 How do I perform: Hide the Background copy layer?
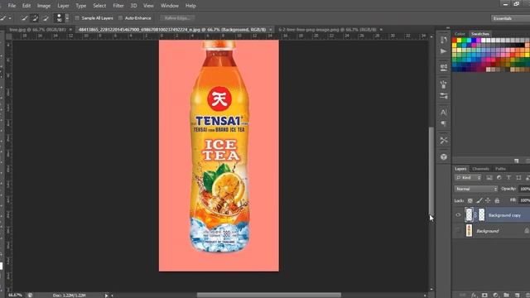458,215
